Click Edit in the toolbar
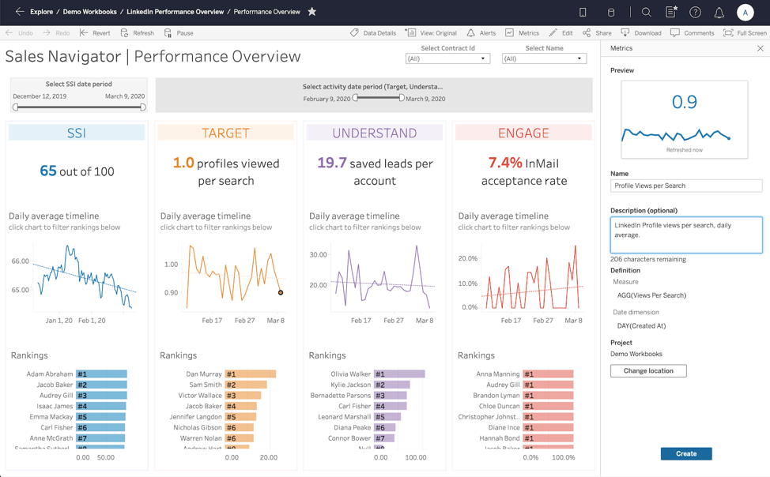 tap(561, 33)
